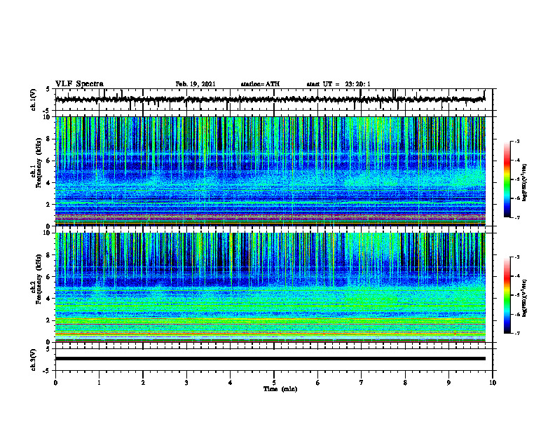Screen dimensions: 555x429
Task: Click the "-7" label on ch.1 colorbar
Action: 516,217
